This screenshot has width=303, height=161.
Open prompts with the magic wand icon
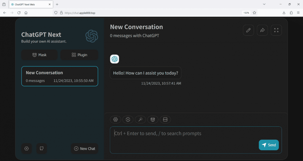pos(140,120)
